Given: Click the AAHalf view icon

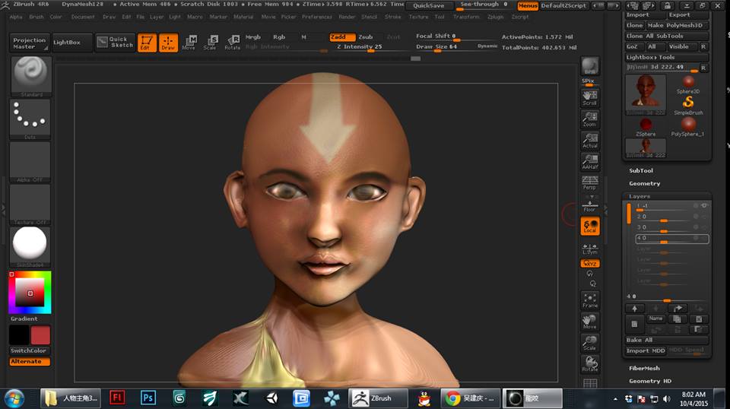Looking at the screenshot, I should tap(590, 161).
